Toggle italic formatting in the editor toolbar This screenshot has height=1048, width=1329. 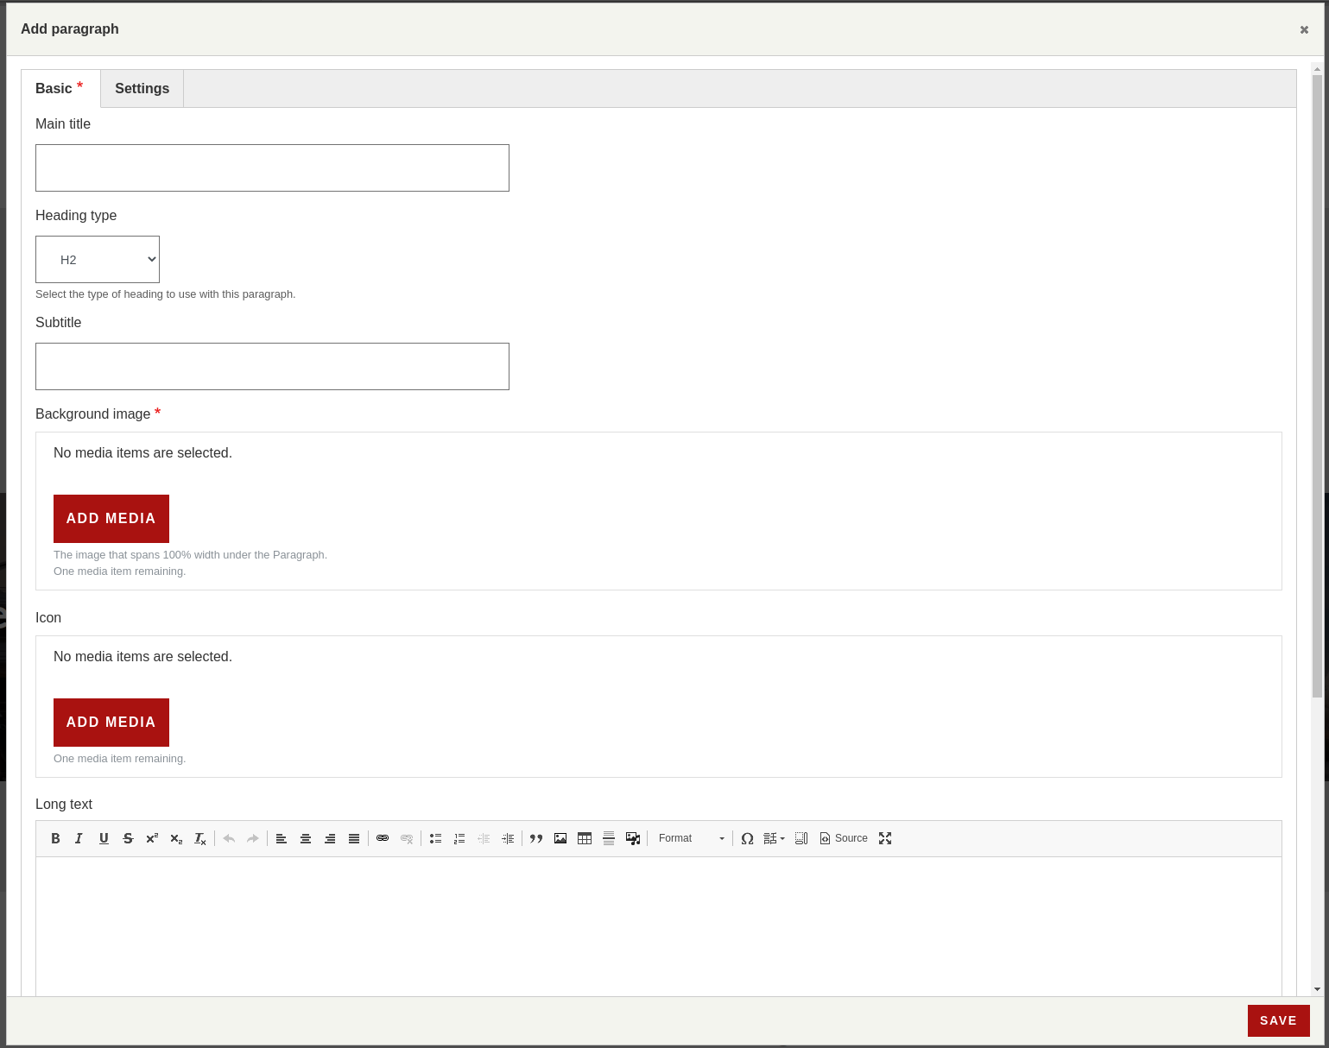click(x=79, y=838)
